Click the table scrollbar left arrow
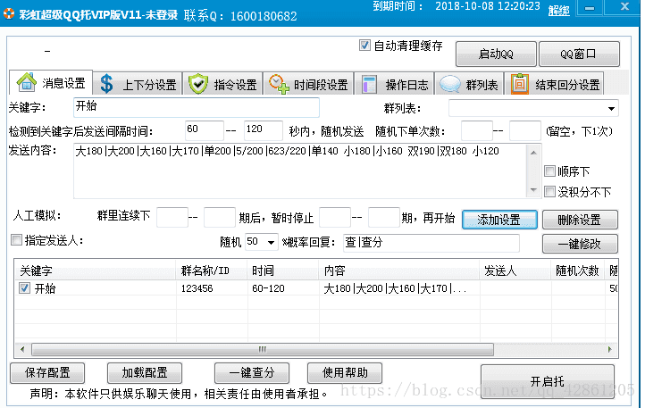Viewport: 645px width, 408px height. pos(22,350)
